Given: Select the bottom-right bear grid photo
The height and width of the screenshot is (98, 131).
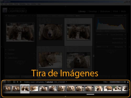Looking at the screenshot, I should 78,60.
